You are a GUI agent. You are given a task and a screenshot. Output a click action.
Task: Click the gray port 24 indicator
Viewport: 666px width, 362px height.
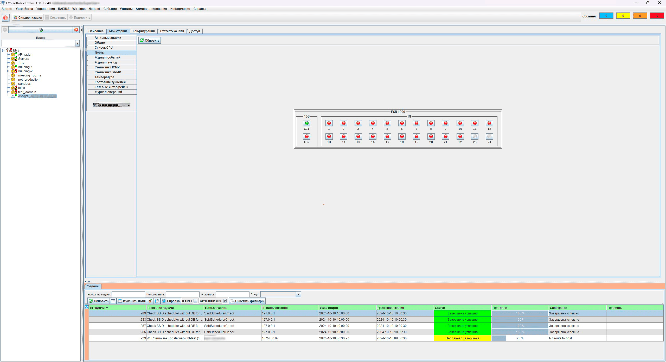tap(489, 137)
